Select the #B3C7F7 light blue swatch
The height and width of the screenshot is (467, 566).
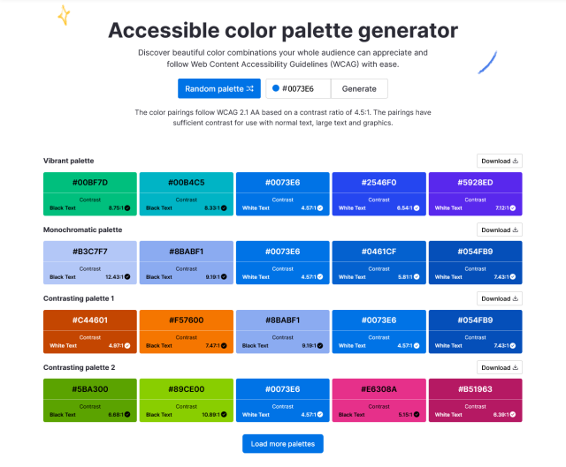point(90,262)
